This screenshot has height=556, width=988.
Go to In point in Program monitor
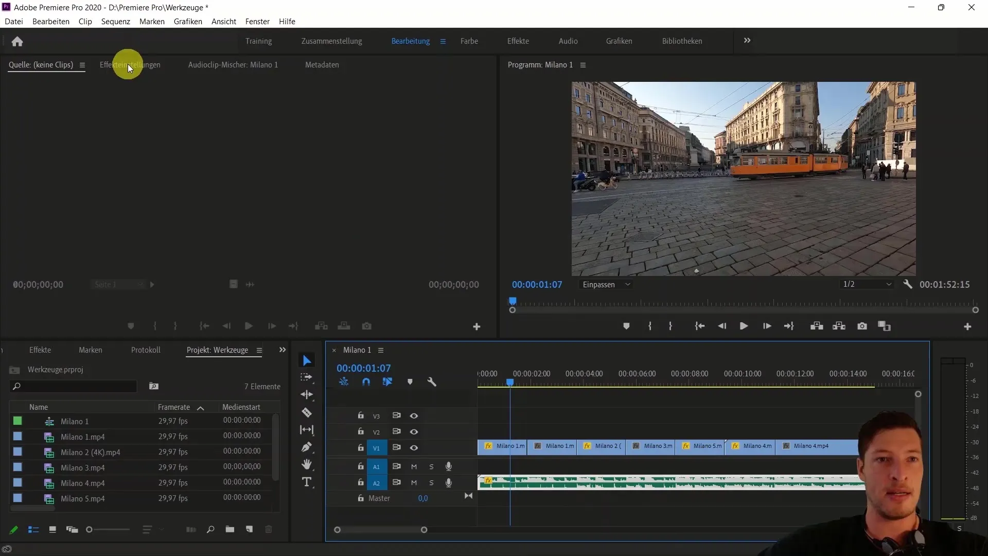[x=699, y=326]
